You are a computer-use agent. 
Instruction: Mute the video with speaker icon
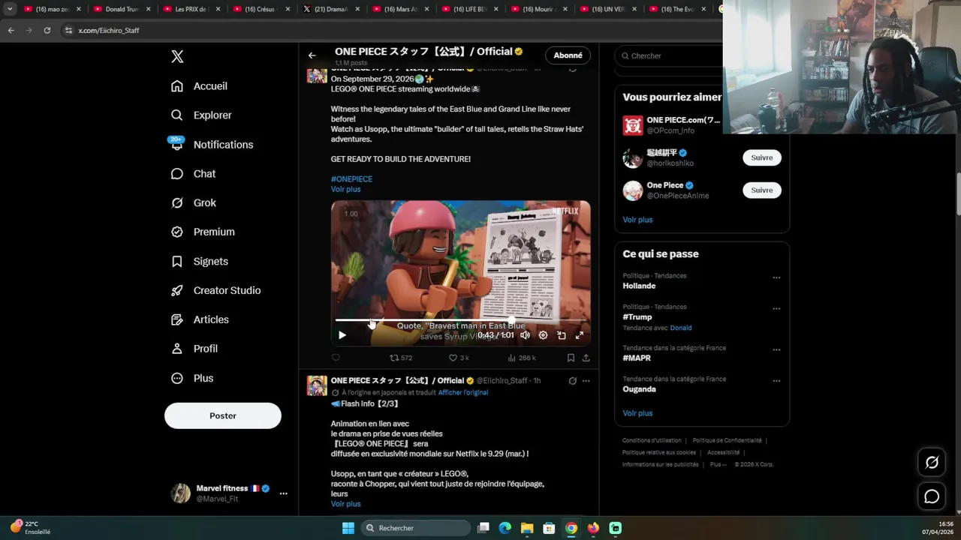(526, 335)
